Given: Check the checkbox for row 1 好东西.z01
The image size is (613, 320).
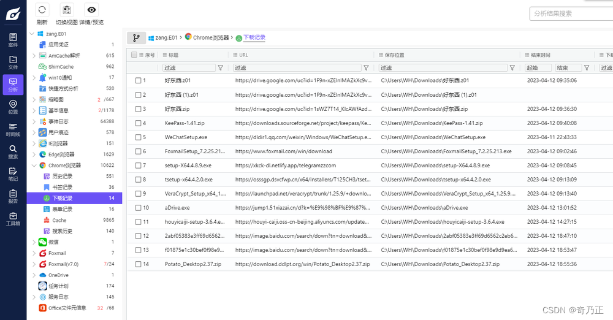Looking at the screenshot, I should (x=138, y=80).
